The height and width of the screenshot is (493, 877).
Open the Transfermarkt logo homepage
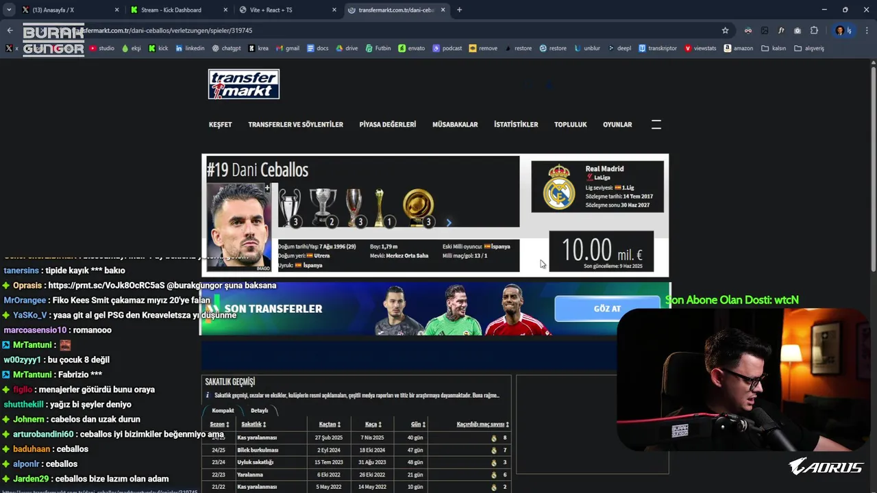[244, 84]
